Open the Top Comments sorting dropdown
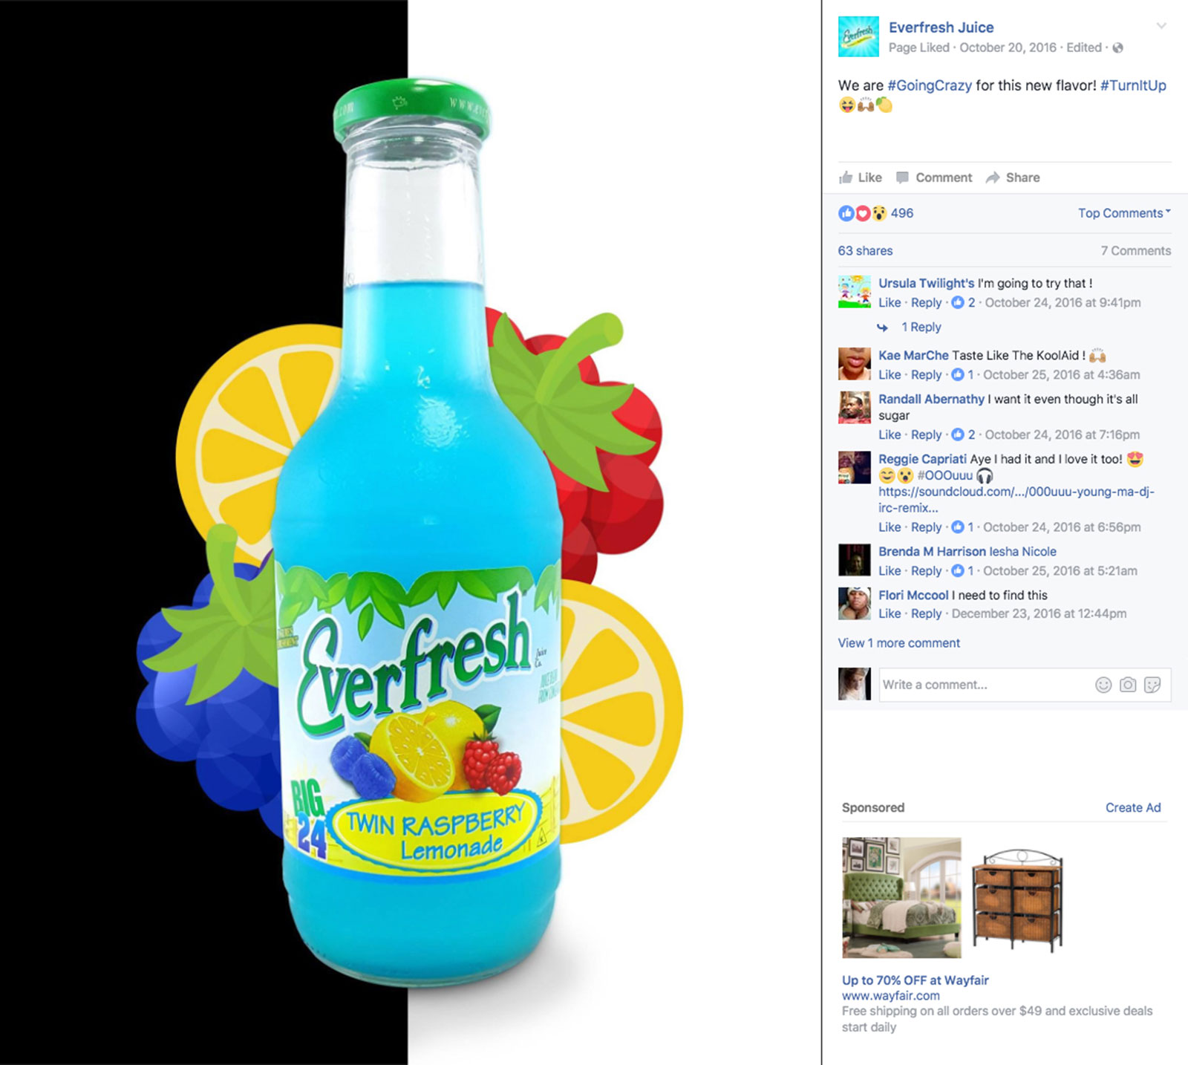1188x1065 pixels. 1124,213
